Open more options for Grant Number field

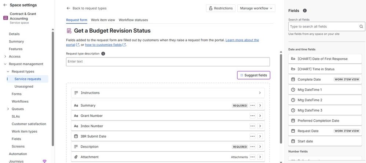(x=252, y=116)
